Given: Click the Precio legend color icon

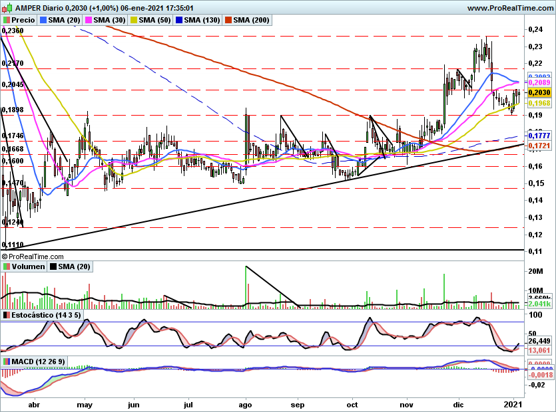Looking at the screenshot, I should pyautogui.click(x=6, y=21).
